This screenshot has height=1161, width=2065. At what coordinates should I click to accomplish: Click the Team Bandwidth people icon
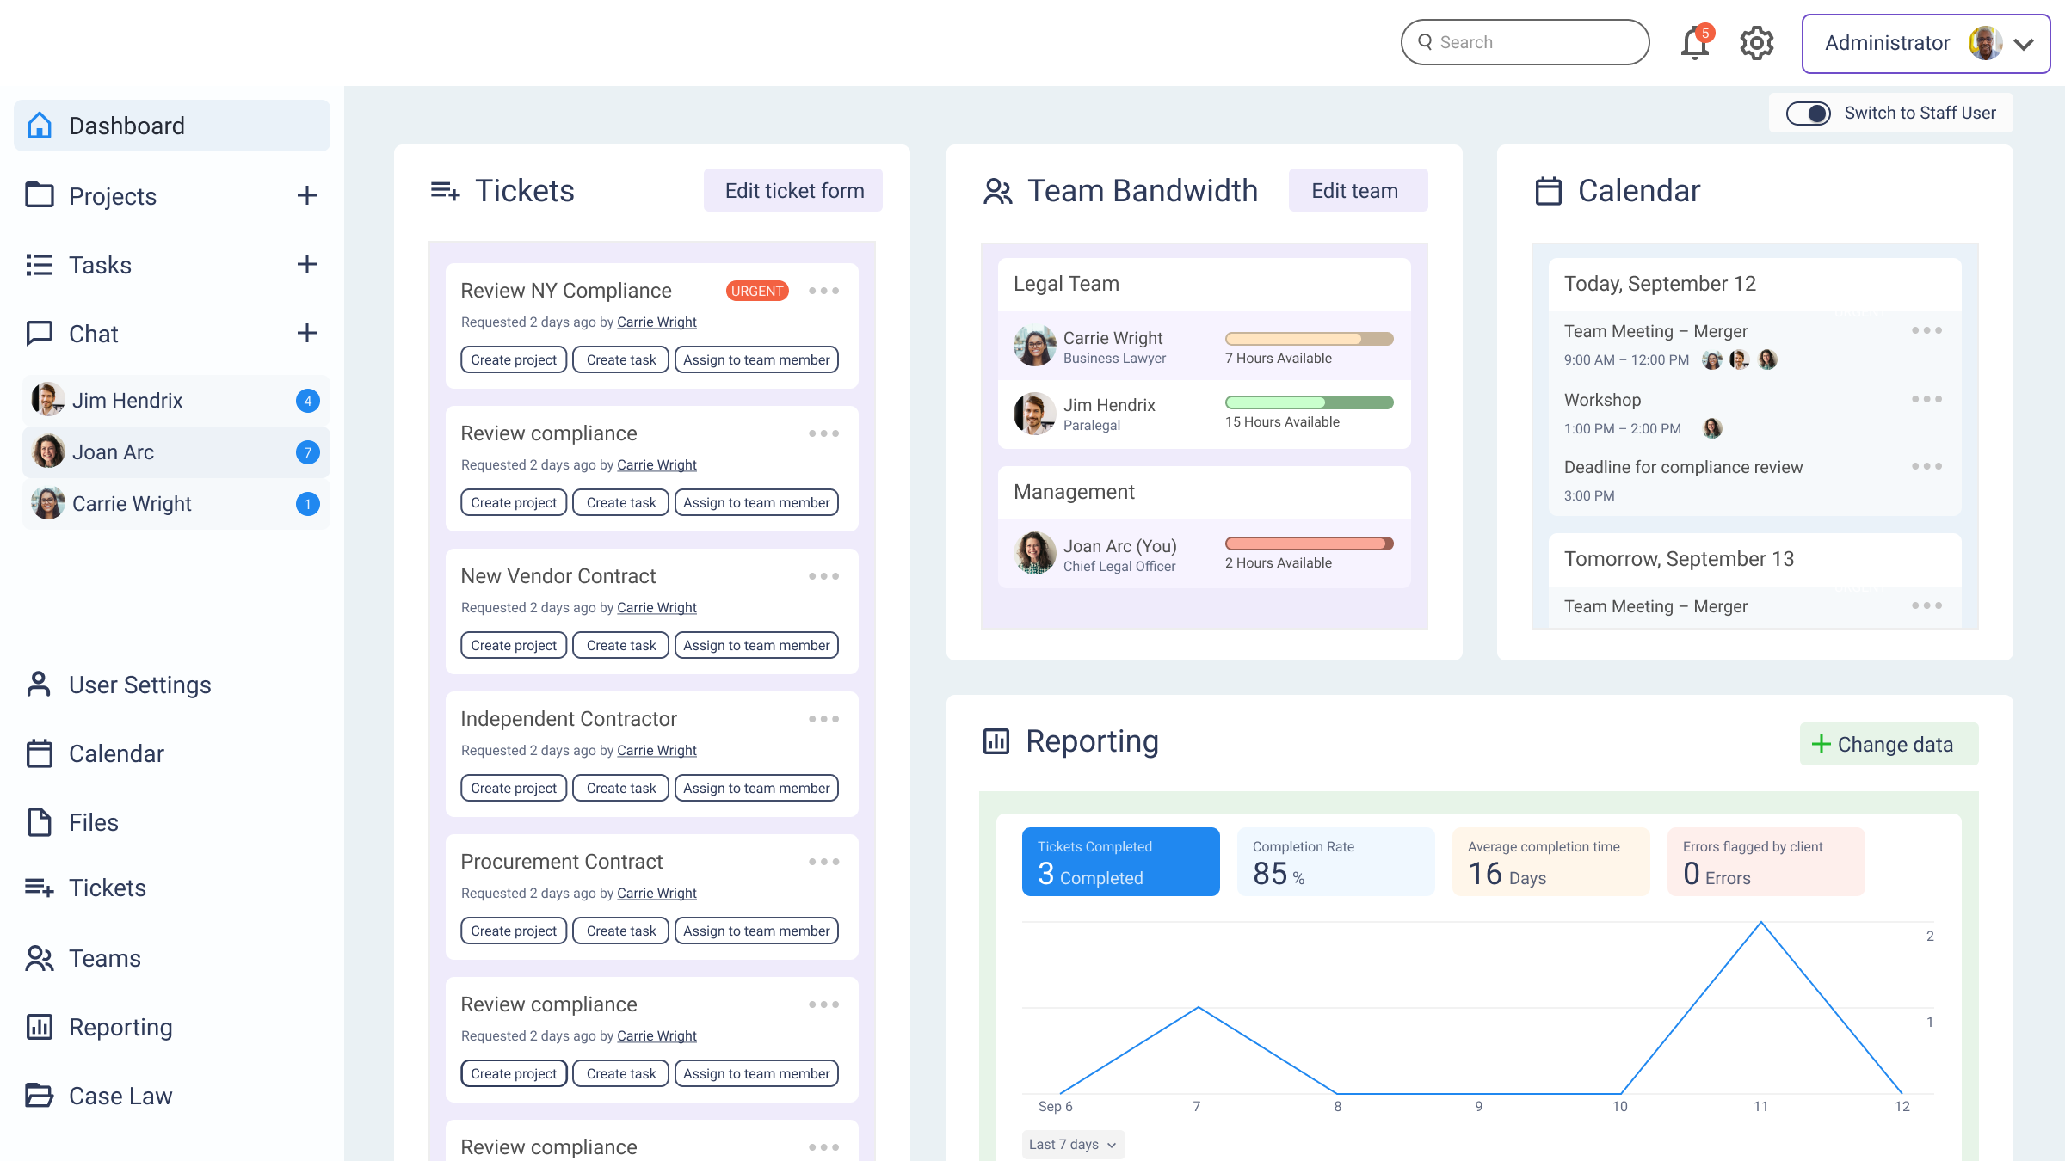point(997,191)
